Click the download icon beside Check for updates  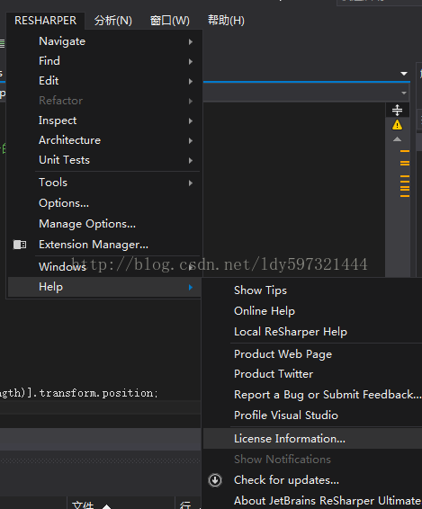click(215, 480)
